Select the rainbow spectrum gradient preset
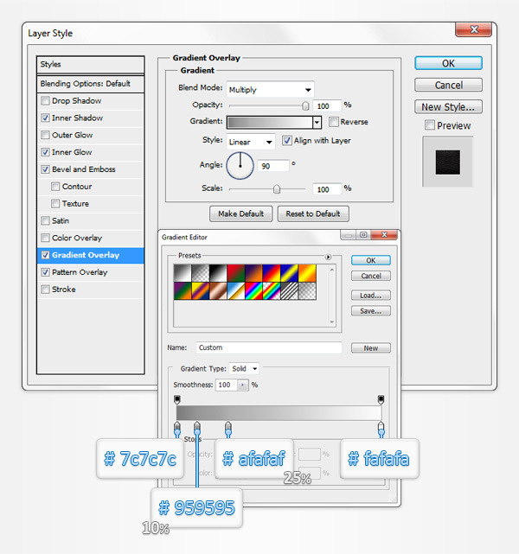The width and height of the screenshot is (519, 554). pos(253,291)
